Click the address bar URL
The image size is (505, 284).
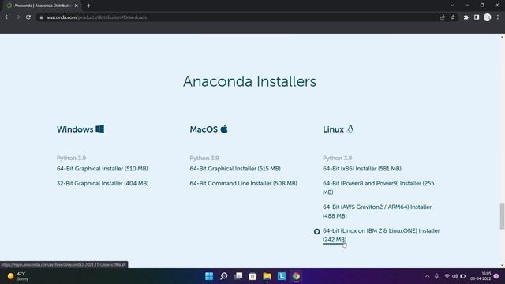pos(96,17)
